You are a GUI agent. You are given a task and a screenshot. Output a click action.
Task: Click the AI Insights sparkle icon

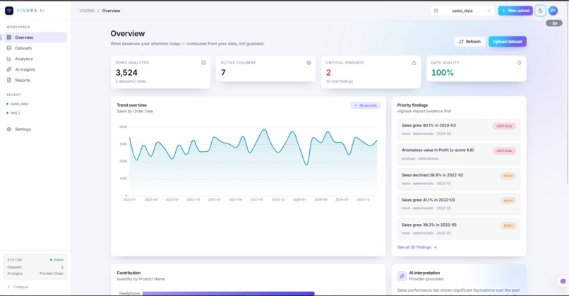pos(9,69)
